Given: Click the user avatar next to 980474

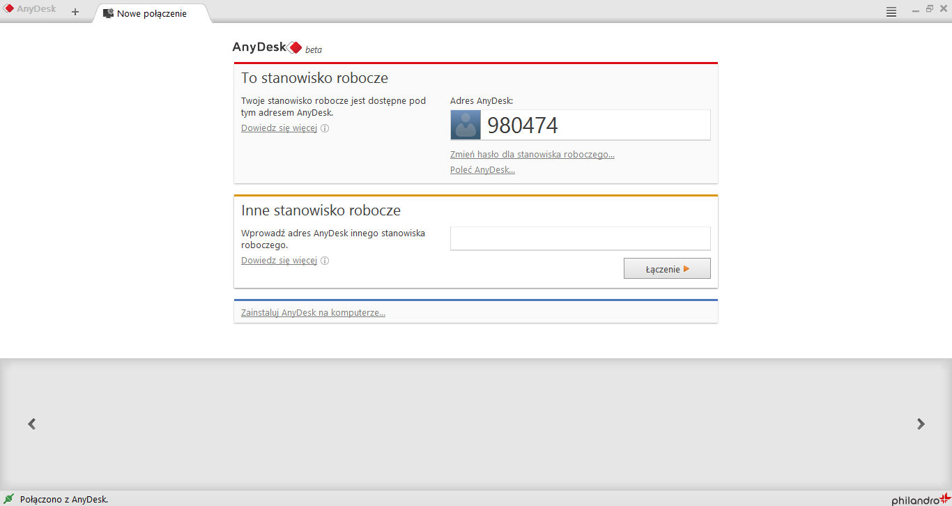Looking at the screenshot, I should (x=466, y=125).
